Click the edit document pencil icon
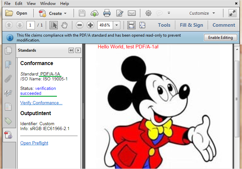This screenshot has height=169, width=242. point(120,13)
